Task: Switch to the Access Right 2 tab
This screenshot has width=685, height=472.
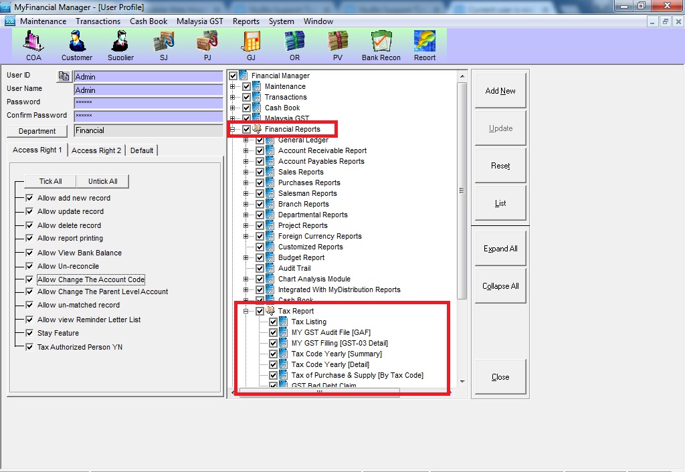Action: click(x=96, y=150)
